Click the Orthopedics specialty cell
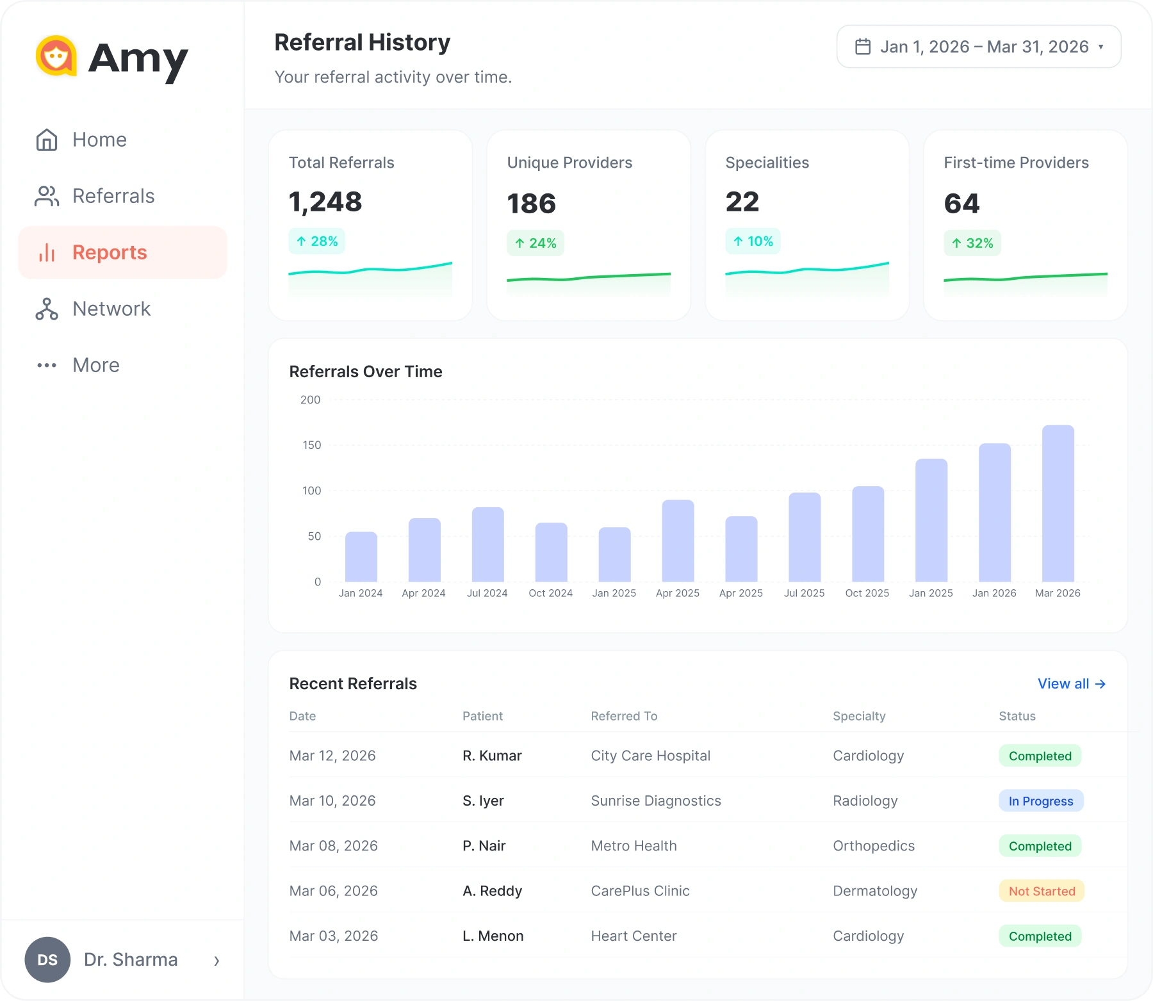 point(874,846)
